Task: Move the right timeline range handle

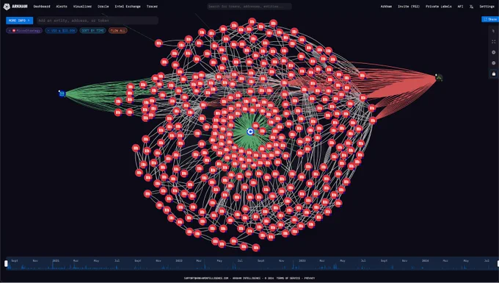Action: [498, 264]
